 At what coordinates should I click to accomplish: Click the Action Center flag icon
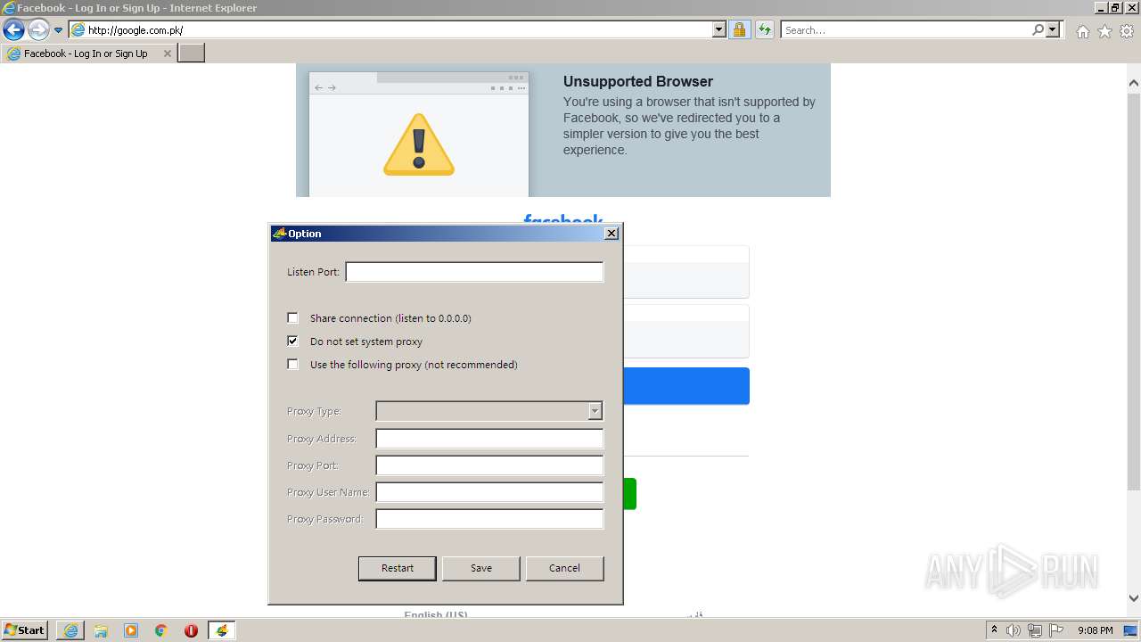pos(1056,630)
